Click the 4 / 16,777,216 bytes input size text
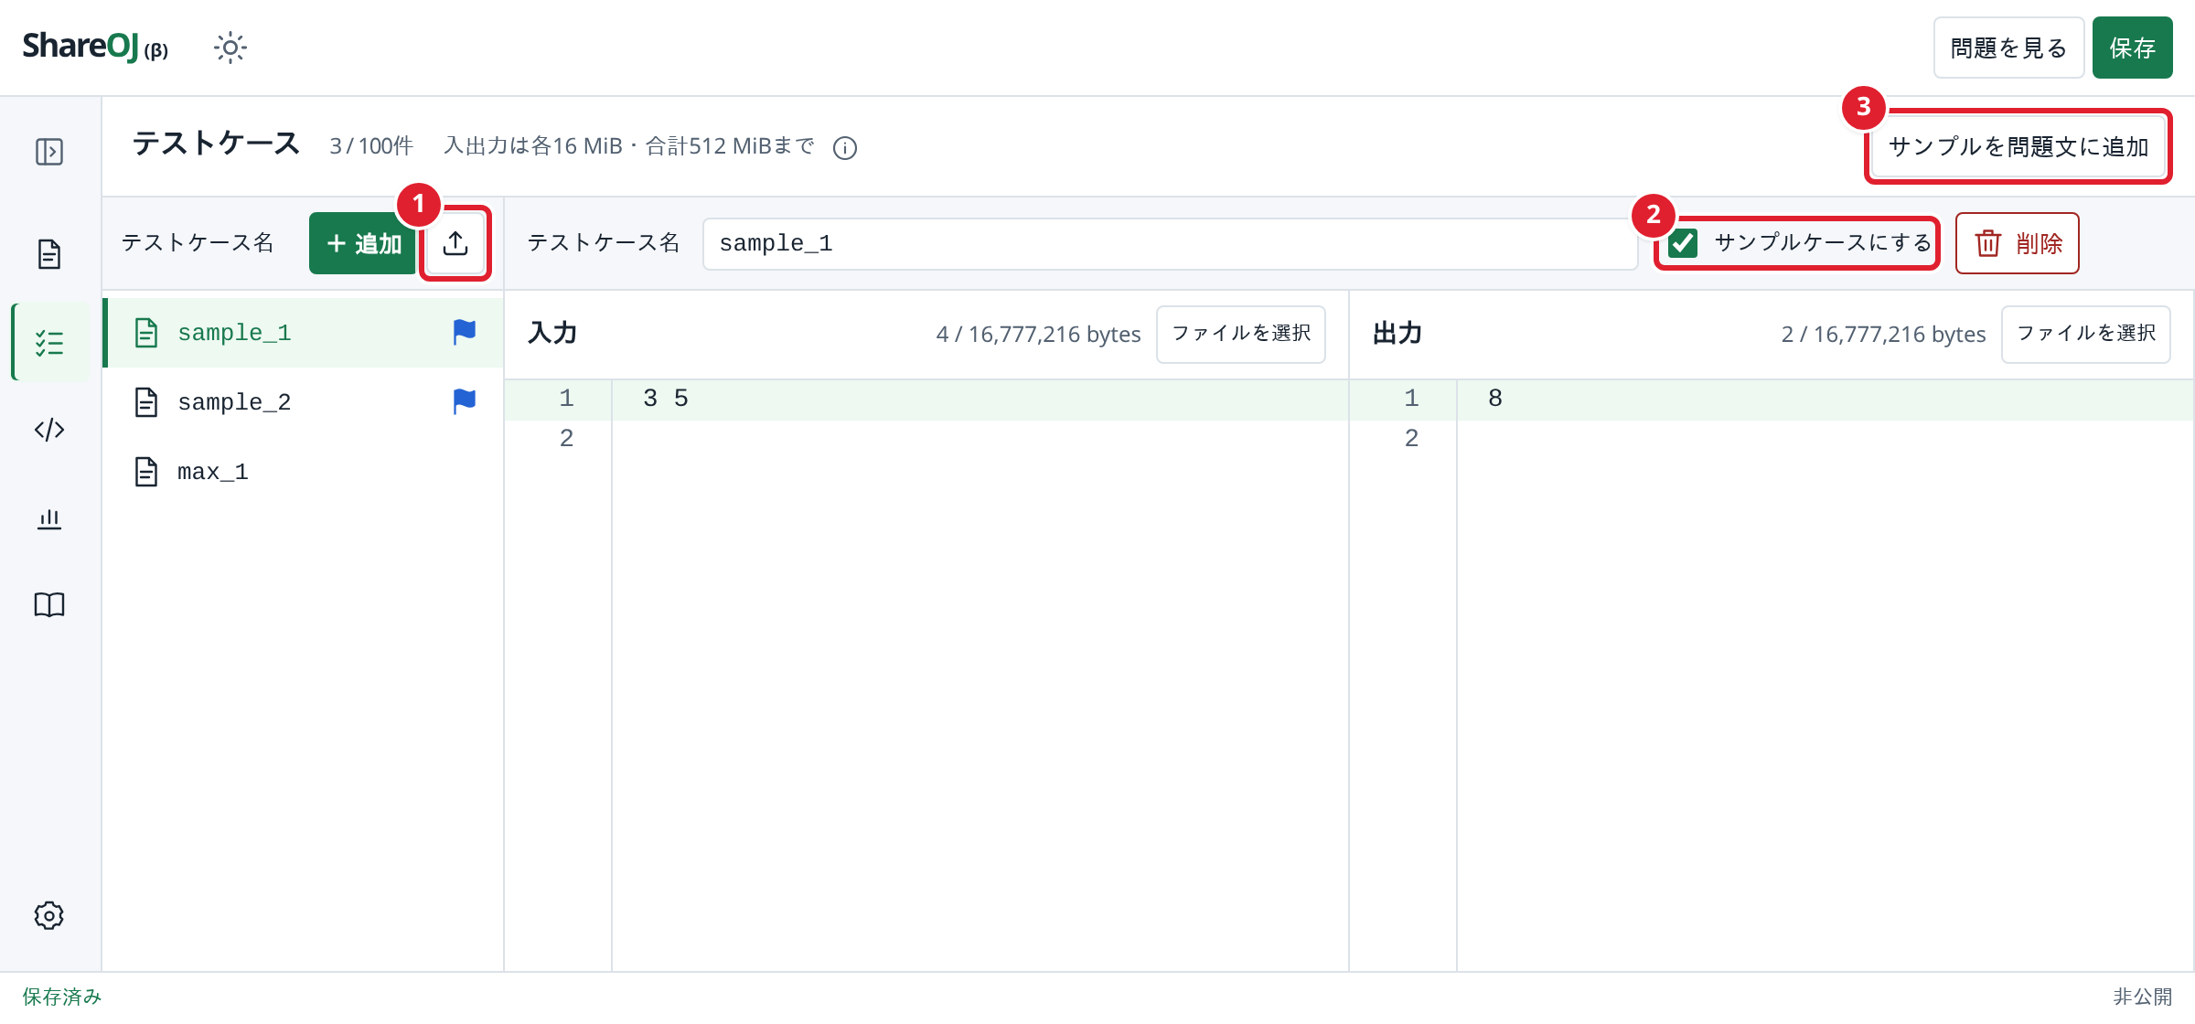The image size is (2195, 1024). coord(1038,335)
